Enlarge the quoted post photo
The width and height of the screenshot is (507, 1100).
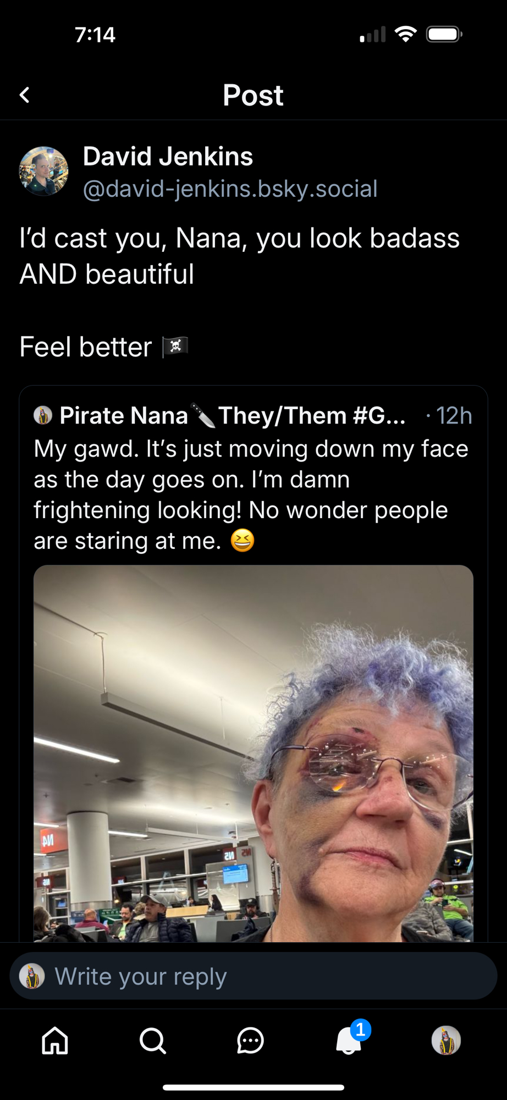[253, 754]
